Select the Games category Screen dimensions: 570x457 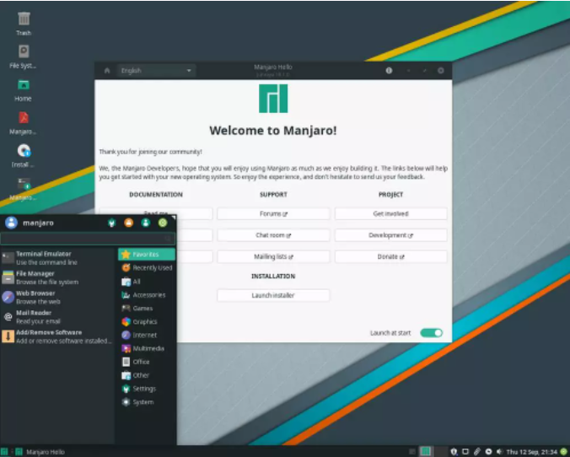pyautogui.click(x=147, y=309)
